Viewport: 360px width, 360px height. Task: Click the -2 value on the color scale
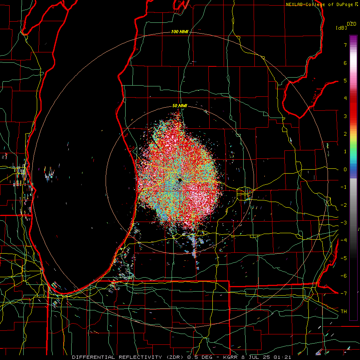(344, 205)
